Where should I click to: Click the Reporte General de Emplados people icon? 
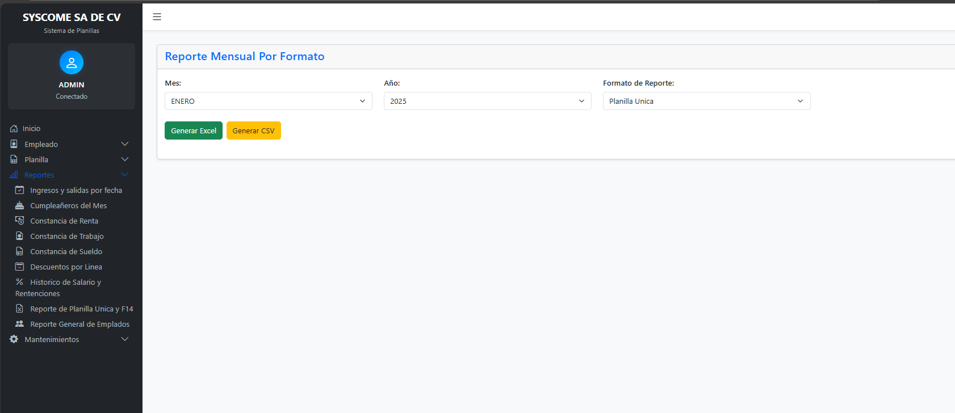click(19, 324)
